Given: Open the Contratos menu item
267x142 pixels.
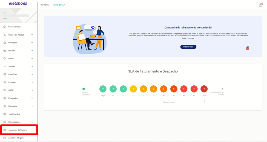Looking at the screenshot, I should pos(13,106).
